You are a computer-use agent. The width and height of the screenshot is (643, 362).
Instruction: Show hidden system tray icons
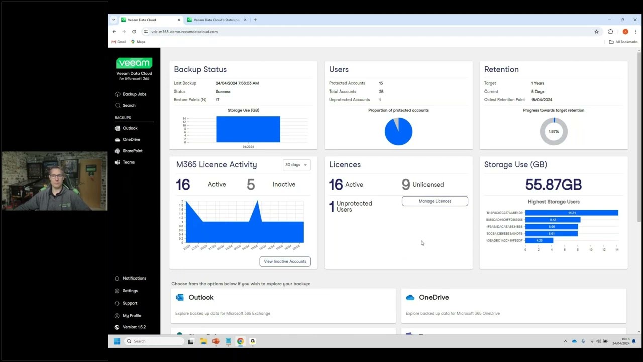(x=565, y=341)
